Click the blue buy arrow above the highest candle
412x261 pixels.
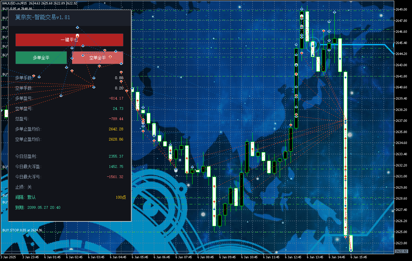tap(302, 9)
